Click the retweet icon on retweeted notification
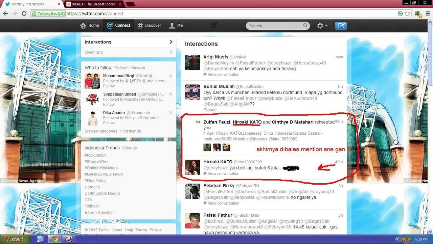Viewport: 433px width, 244px height. (x=198, y=122)
